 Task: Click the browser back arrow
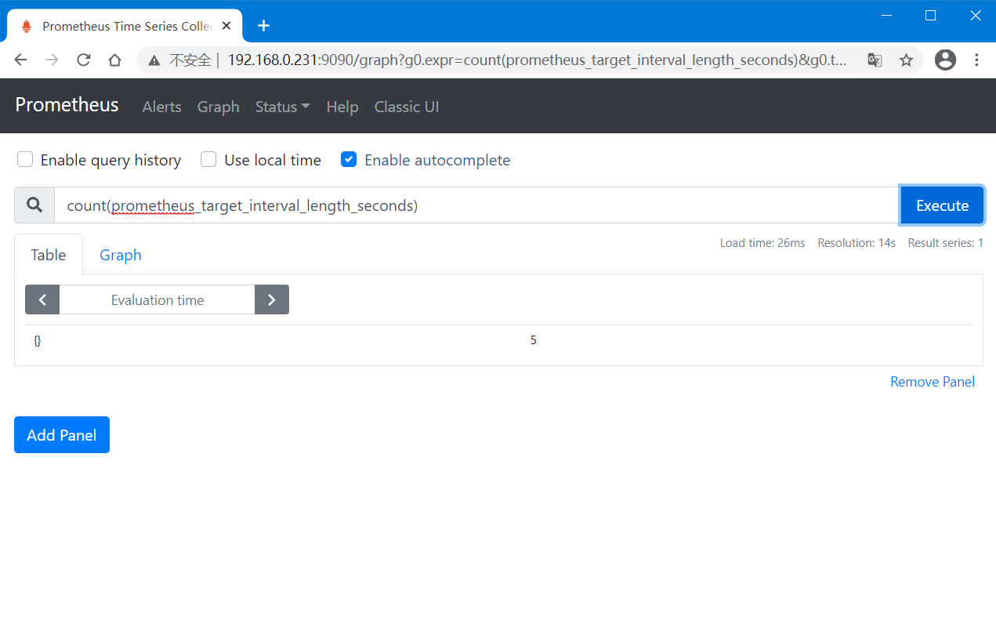[21, 60]
